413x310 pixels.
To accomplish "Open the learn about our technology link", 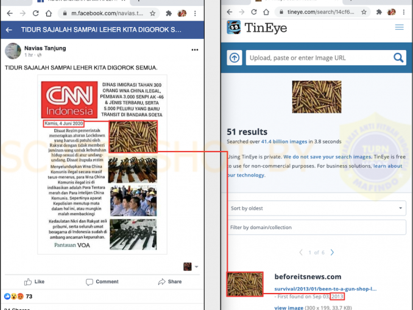I will (x=387, y=166).
